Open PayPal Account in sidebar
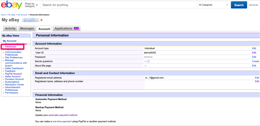Viewport: 260px width, 126px height. click(x=13, y=74)
